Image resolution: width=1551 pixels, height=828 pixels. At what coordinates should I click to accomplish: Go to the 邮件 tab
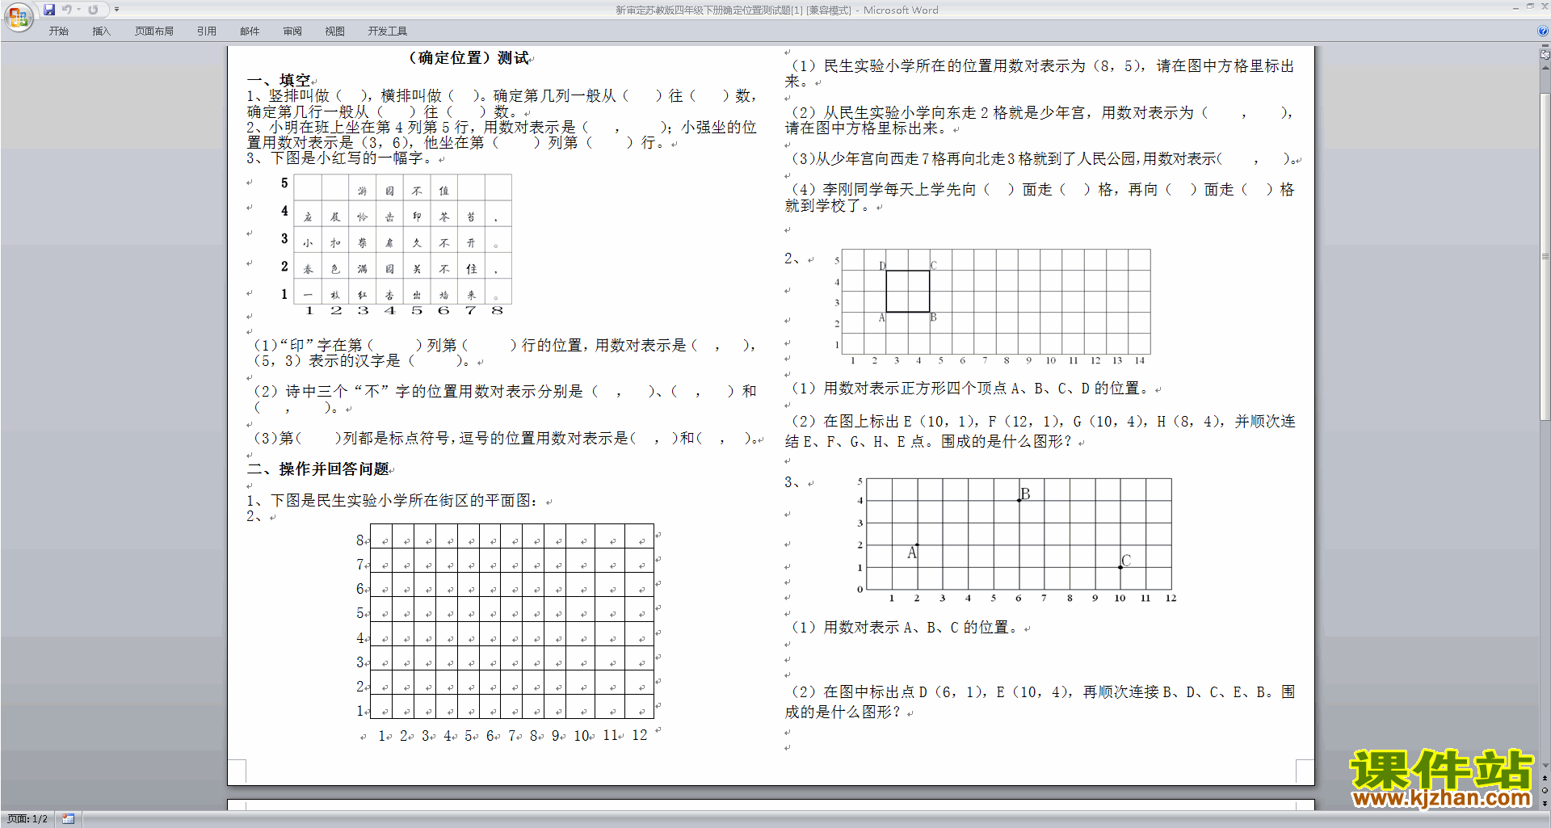(x=250, y=32)
